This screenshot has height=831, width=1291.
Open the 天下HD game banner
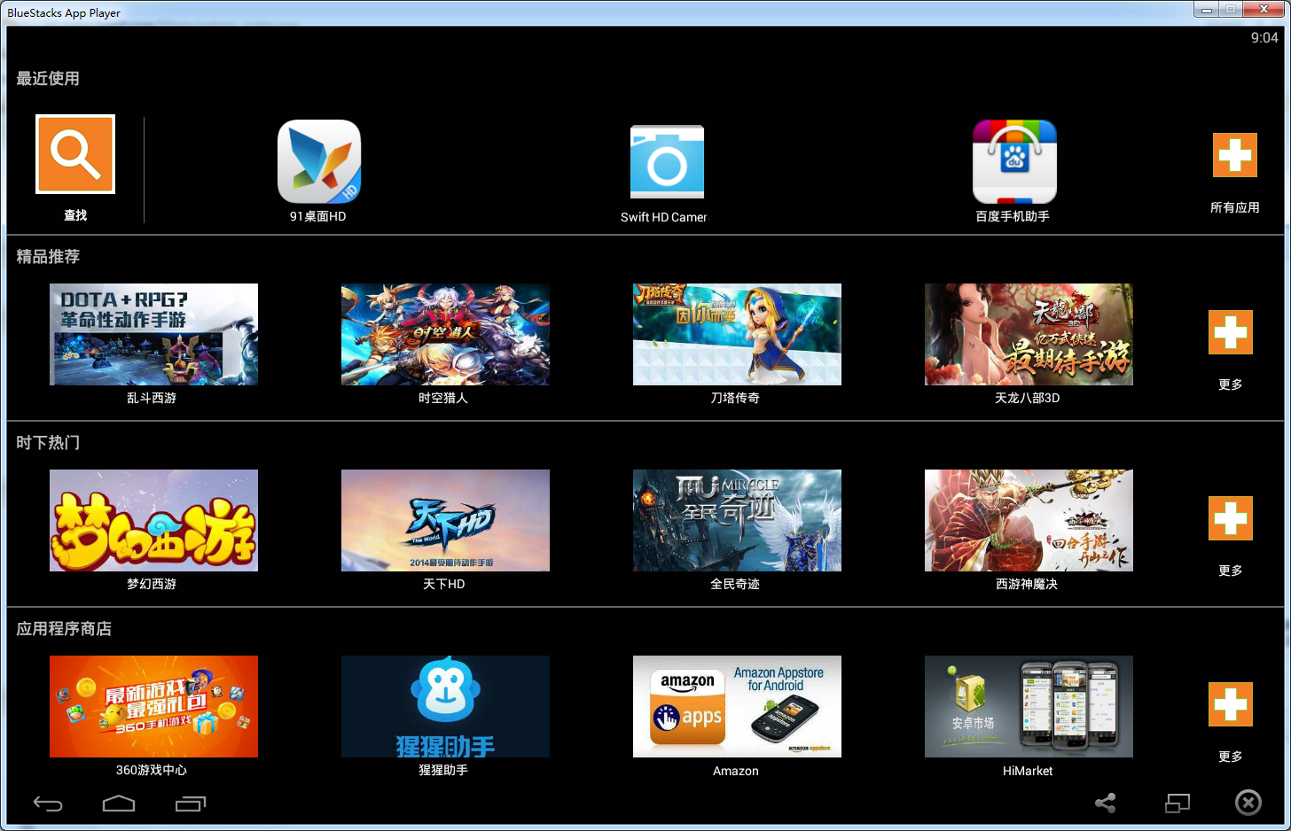[x=445, y=520]
